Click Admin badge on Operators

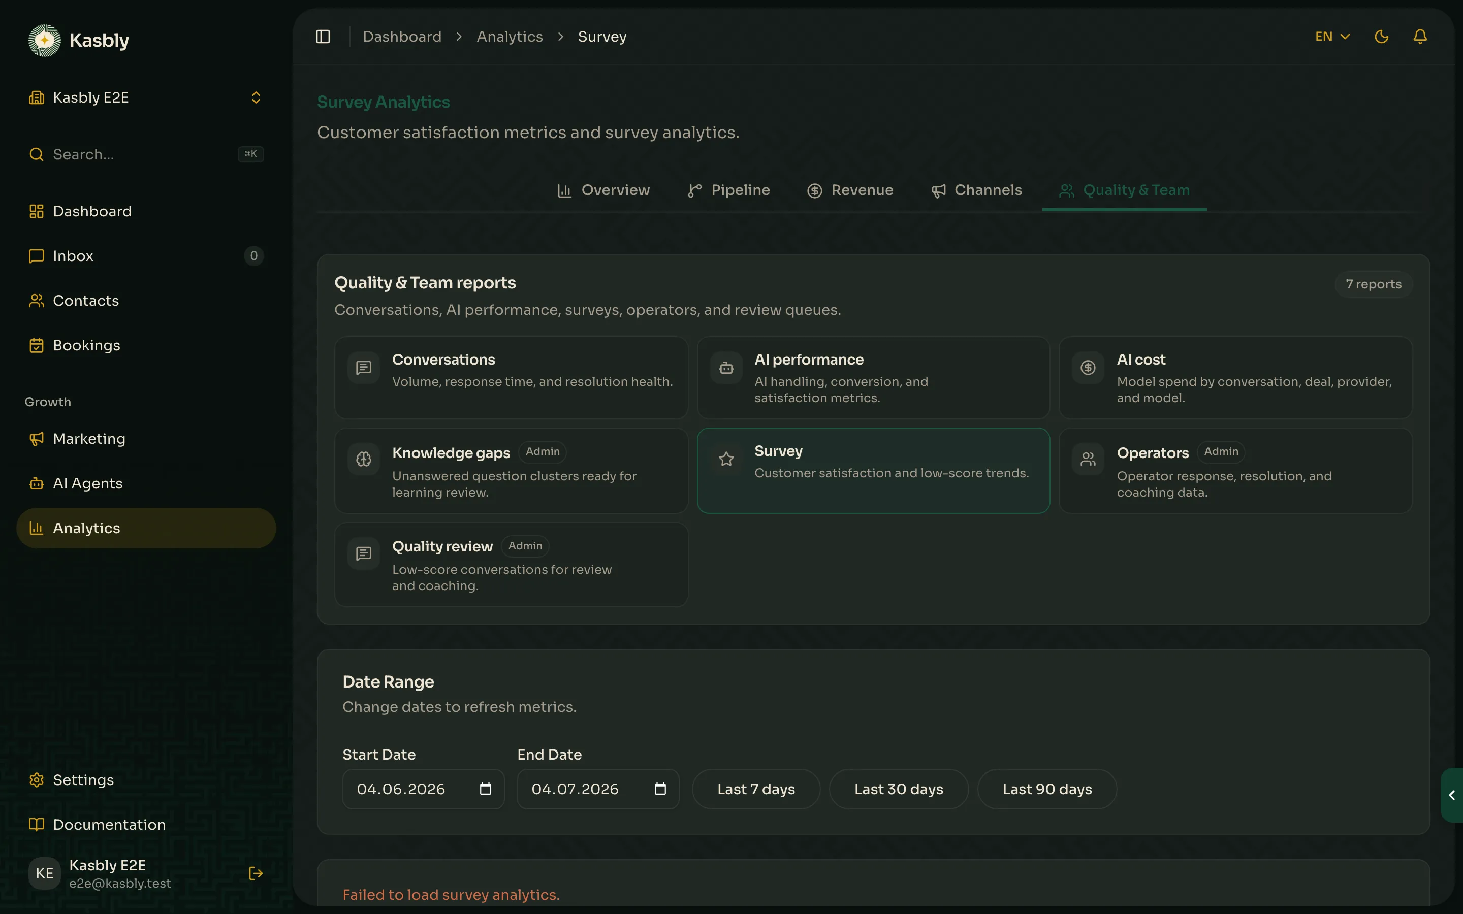(x=1221, y=451)
